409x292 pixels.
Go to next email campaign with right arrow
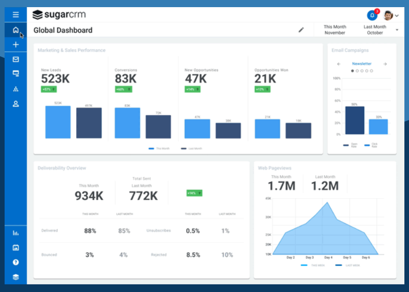click(x=385, y=64)
